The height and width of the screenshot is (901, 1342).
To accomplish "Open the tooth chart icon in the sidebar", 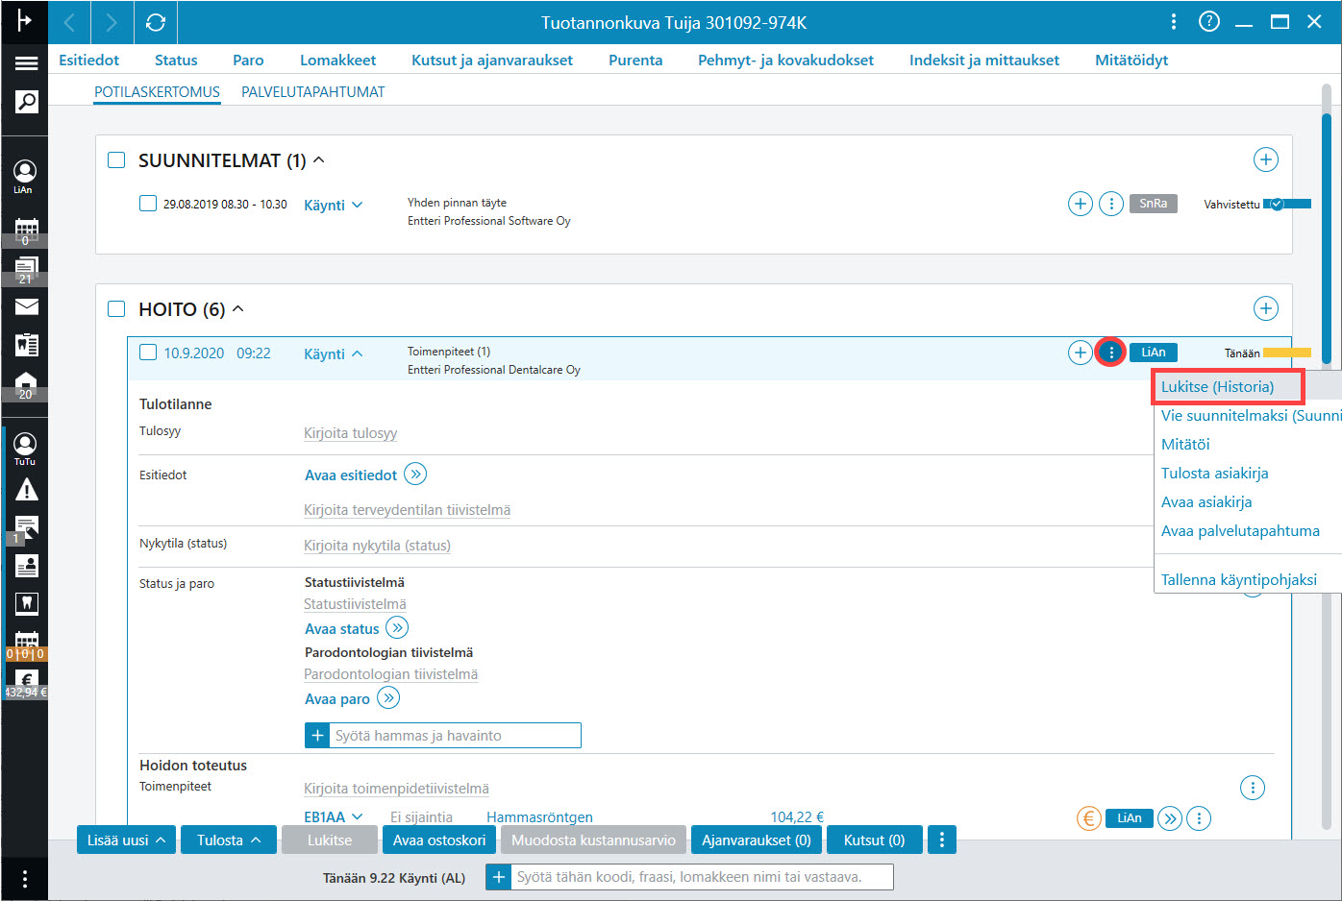I will (x=26, y=603).
